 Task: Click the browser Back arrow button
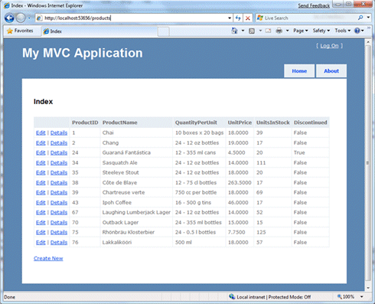click(9, 18)
